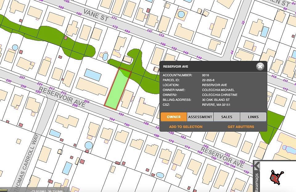Click Get Abutters link
The width and height of the screenshot is (296, 192).
tap(241, 127)
